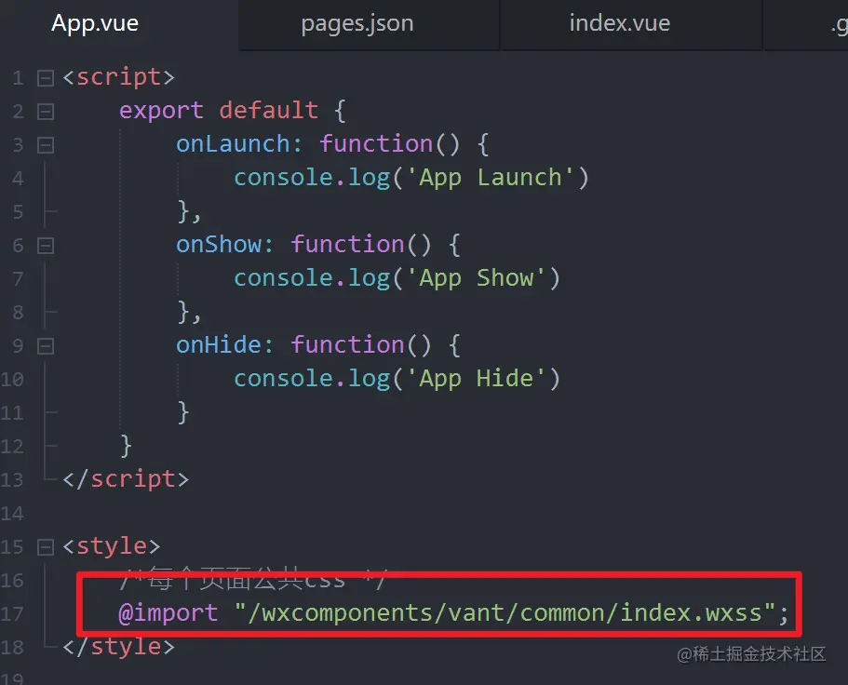Click the 'default' keyword
The image size is (848, 685).
tap(269, 111)
